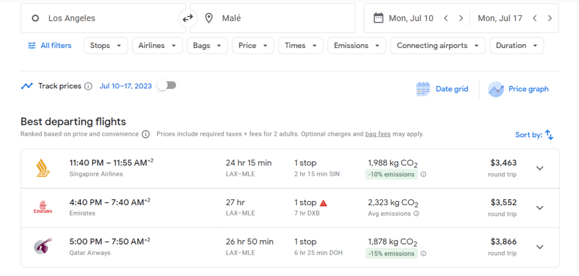Show info for Avg emissions on Emirates
The image size is (579, 276).
[416, 214]
